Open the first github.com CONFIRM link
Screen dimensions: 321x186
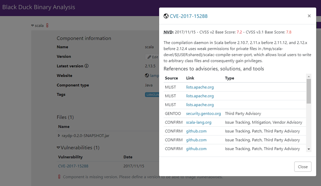[196, 131]
